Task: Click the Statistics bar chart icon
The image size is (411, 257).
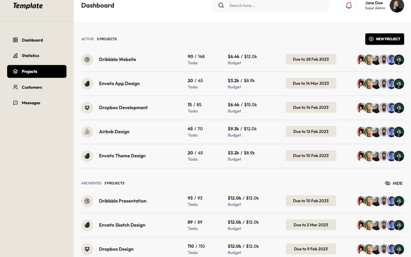Action: [15, 56]
